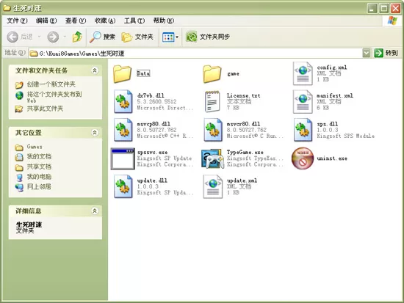Click the msvcr80.dll file name

(243, 124)
